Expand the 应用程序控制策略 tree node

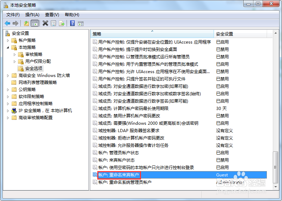click(8, 104)
